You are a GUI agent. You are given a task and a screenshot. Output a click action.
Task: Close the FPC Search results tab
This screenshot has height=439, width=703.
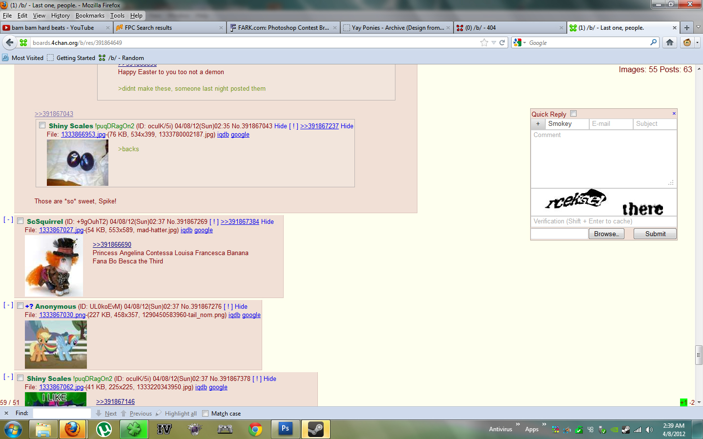click(x=221, y=28)
